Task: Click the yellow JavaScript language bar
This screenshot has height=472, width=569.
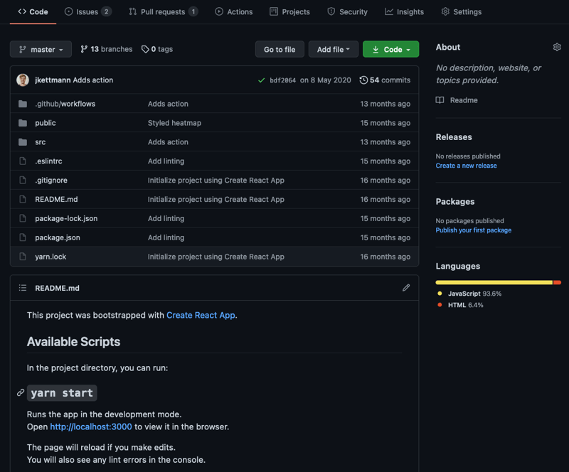Action: pos(494,282)
